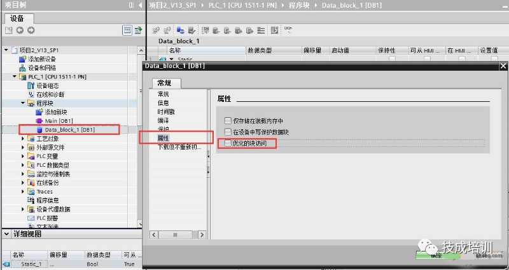Click 程序块 in the breadcrumb path
The height and width of the screenshot is (270, 509).
point(299,5)
